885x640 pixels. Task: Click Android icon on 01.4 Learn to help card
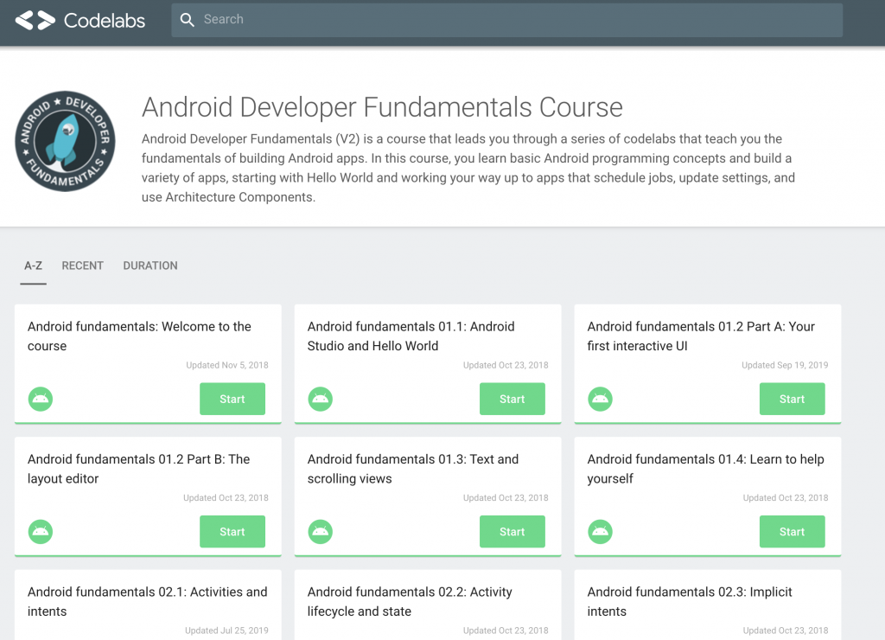600,532
